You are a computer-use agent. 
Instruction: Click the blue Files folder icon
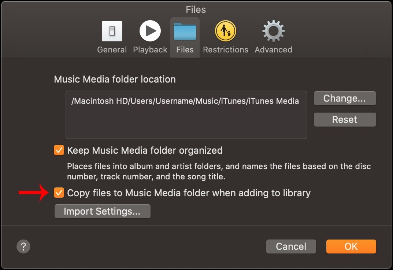click(185, 31)
